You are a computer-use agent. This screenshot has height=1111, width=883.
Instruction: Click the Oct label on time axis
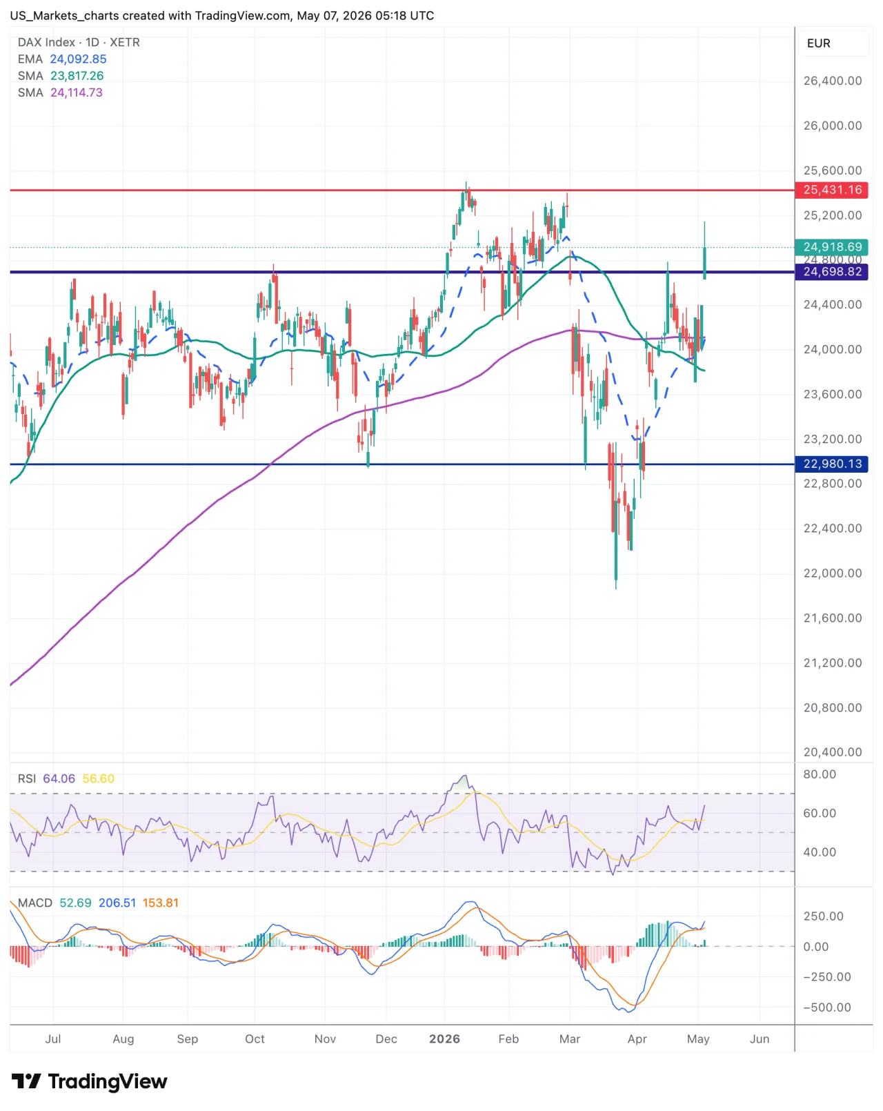point(255,1039)
